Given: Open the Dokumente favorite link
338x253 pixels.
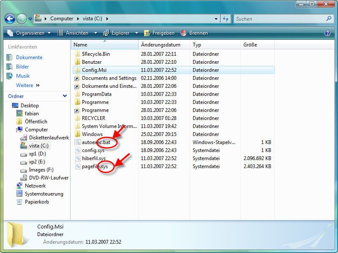Looking at the screenshot, I should click(29, 57).
